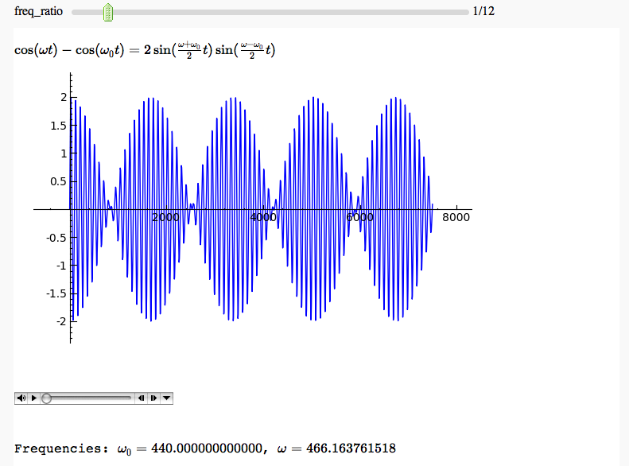Click the freq_ratio label text
This screenshot has height=466, width=629.
(38, 12)
